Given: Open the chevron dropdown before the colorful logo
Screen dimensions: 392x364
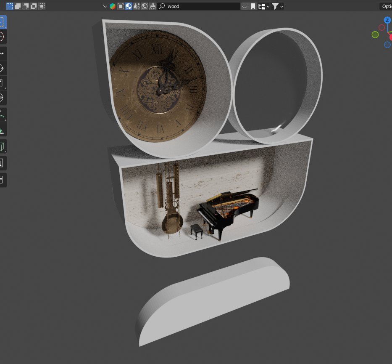Looking at the screenshot, I should coord(105,6).
